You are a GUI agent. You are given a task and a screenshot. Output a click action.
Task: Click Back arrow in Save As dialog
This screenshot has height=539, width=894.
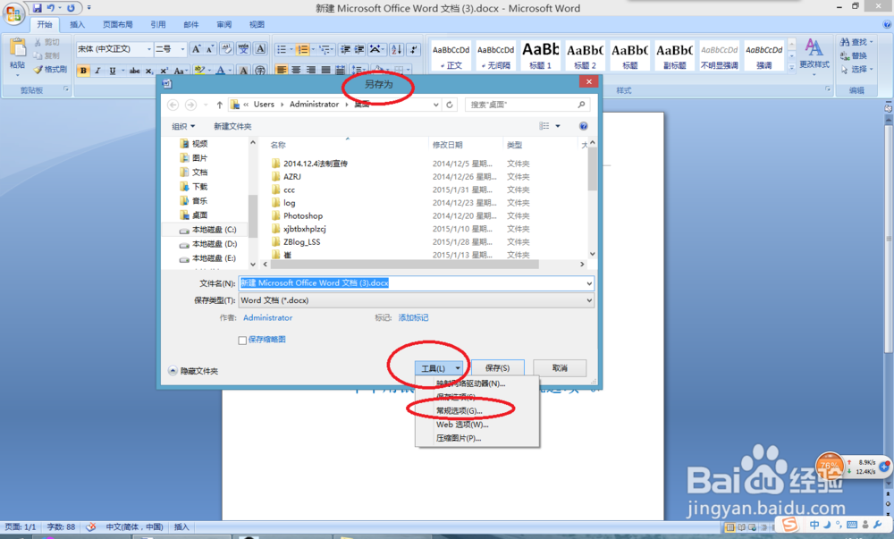tap(173, 105)
